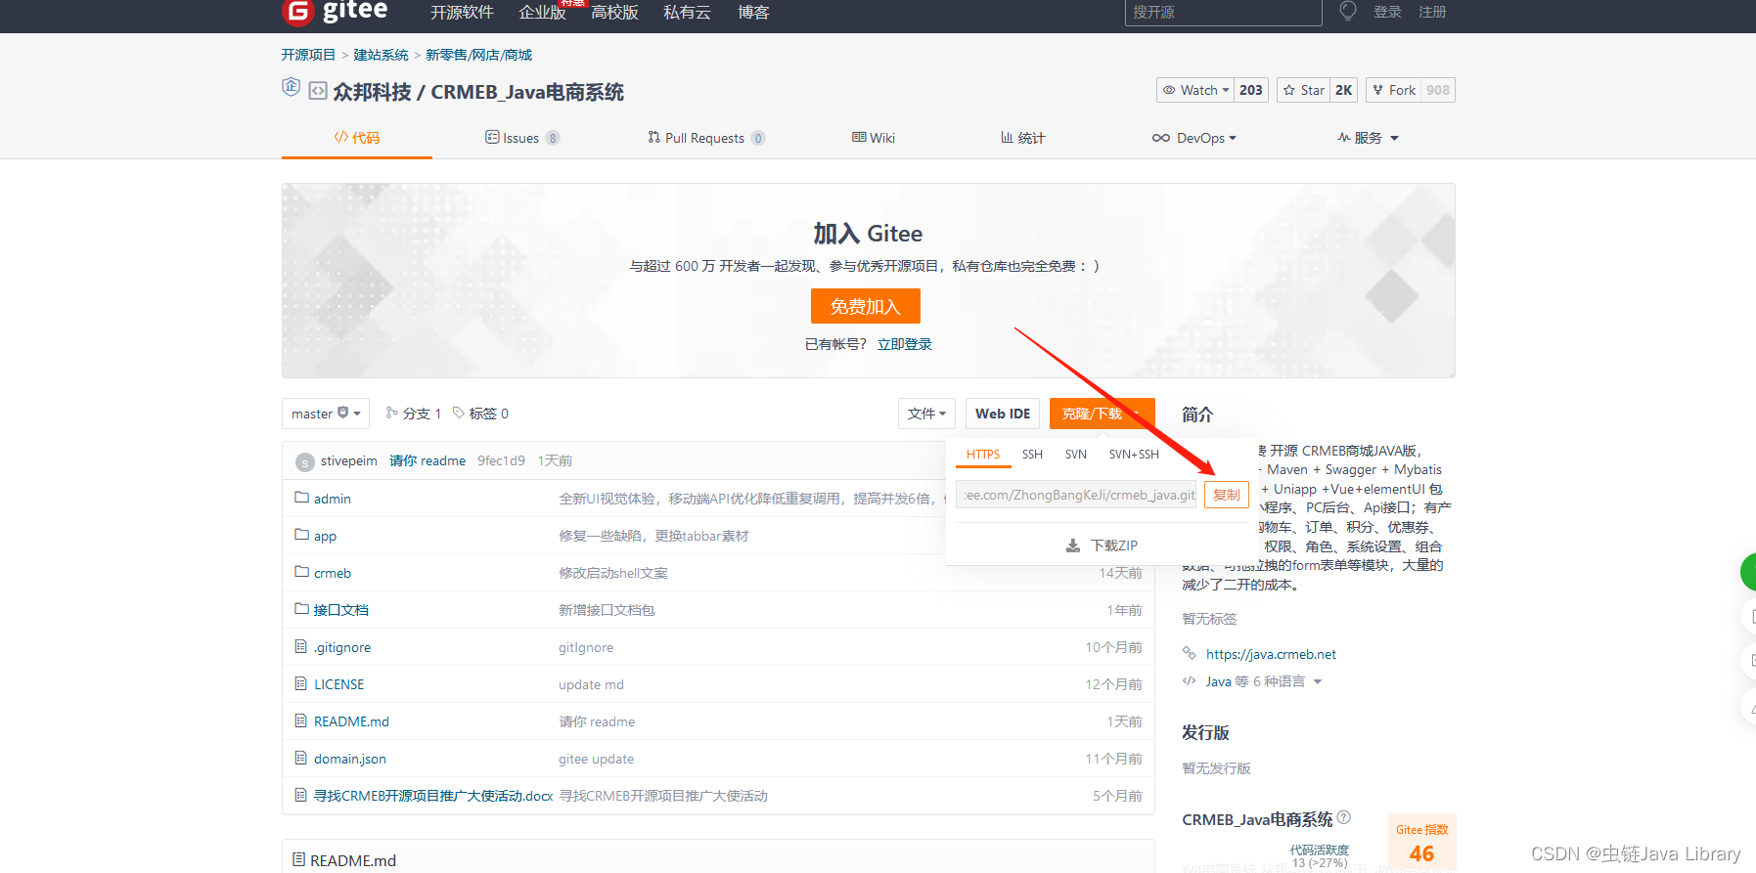Click the 开源项目 breadcrumb link
Image resolution: width=1756 pixels, height=873 pixels.
tap(308, 55)
